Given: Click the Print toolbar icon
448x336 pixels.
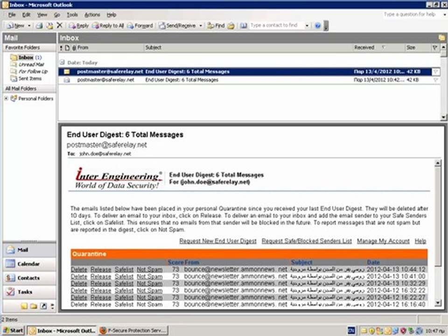Looking at the screenshot, I should pyautogui.click(x=39, y=26).
